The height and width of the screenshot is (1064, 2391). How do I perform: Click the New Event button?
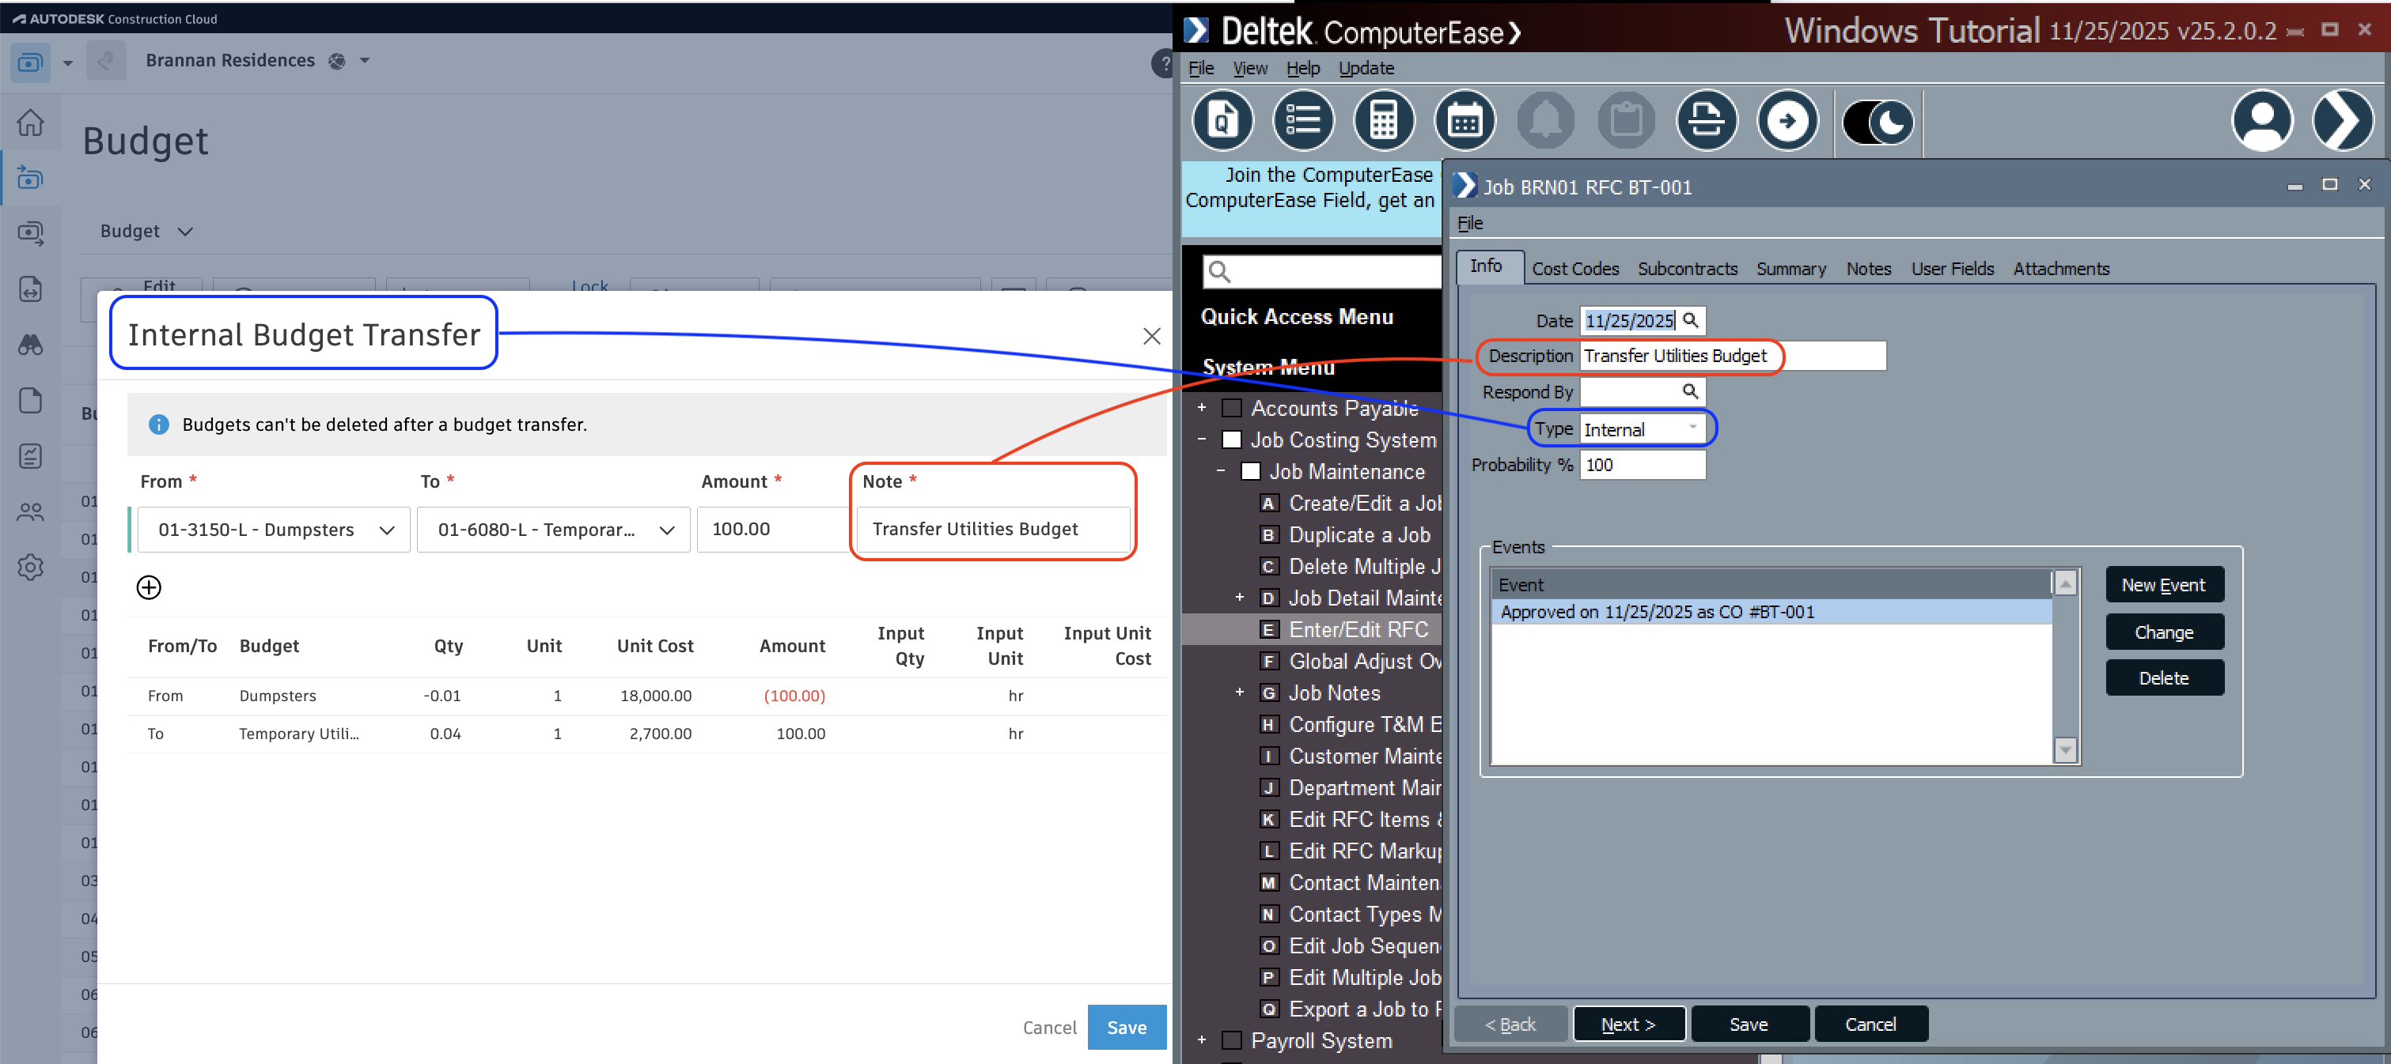(2164, 584)
